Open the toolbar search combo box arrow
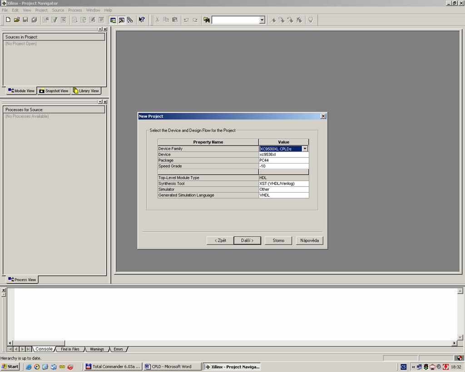 262,20
